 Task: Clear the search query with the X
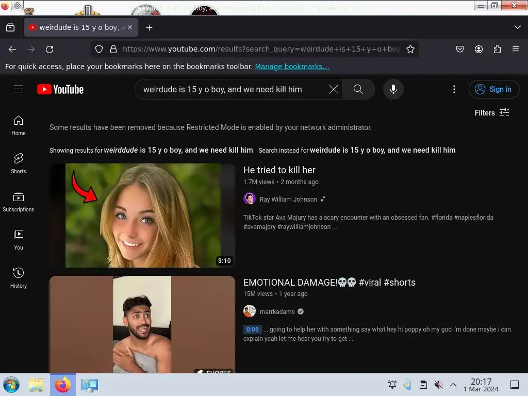coord(334,89)
